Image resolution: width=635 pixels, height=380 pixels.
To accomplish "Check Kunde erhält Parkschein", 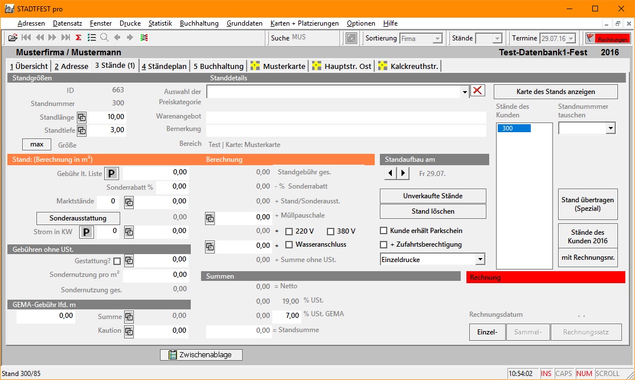I will (384, 231).
